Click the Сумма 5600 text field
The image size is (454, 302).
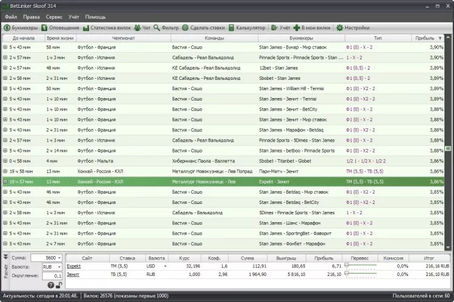pyautogui.click(x=44, y=258)
